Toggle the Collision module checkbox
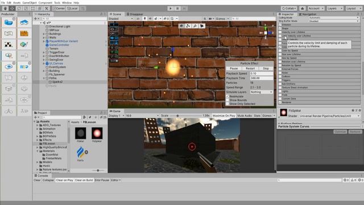Screen dimensions: 364x205 tap(280, 76)
